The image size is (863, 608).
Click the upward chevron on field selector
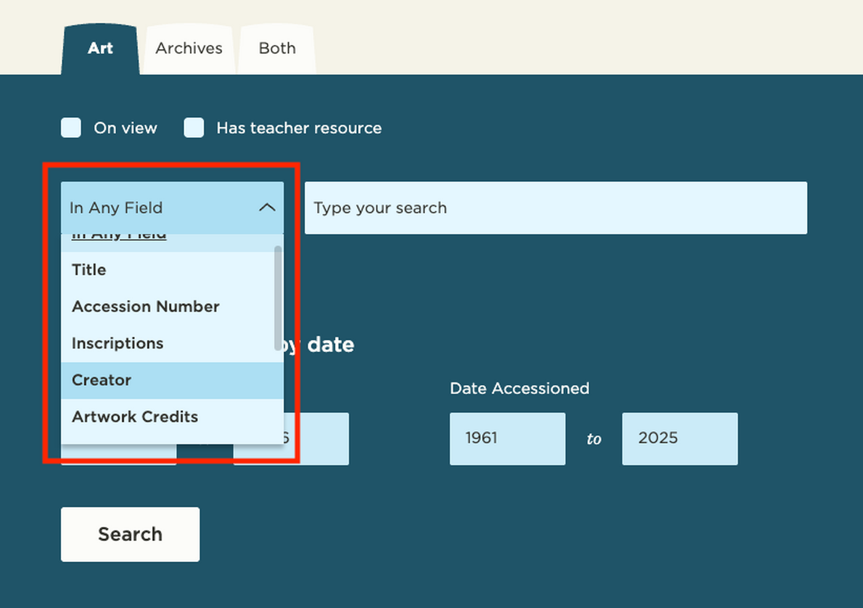[267, 208]
